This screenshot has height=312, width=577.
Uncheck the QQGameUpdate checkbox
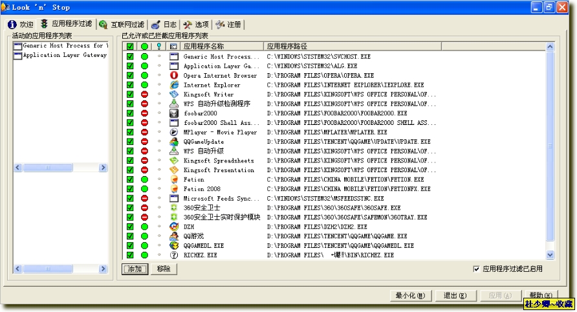coord(130,142)
